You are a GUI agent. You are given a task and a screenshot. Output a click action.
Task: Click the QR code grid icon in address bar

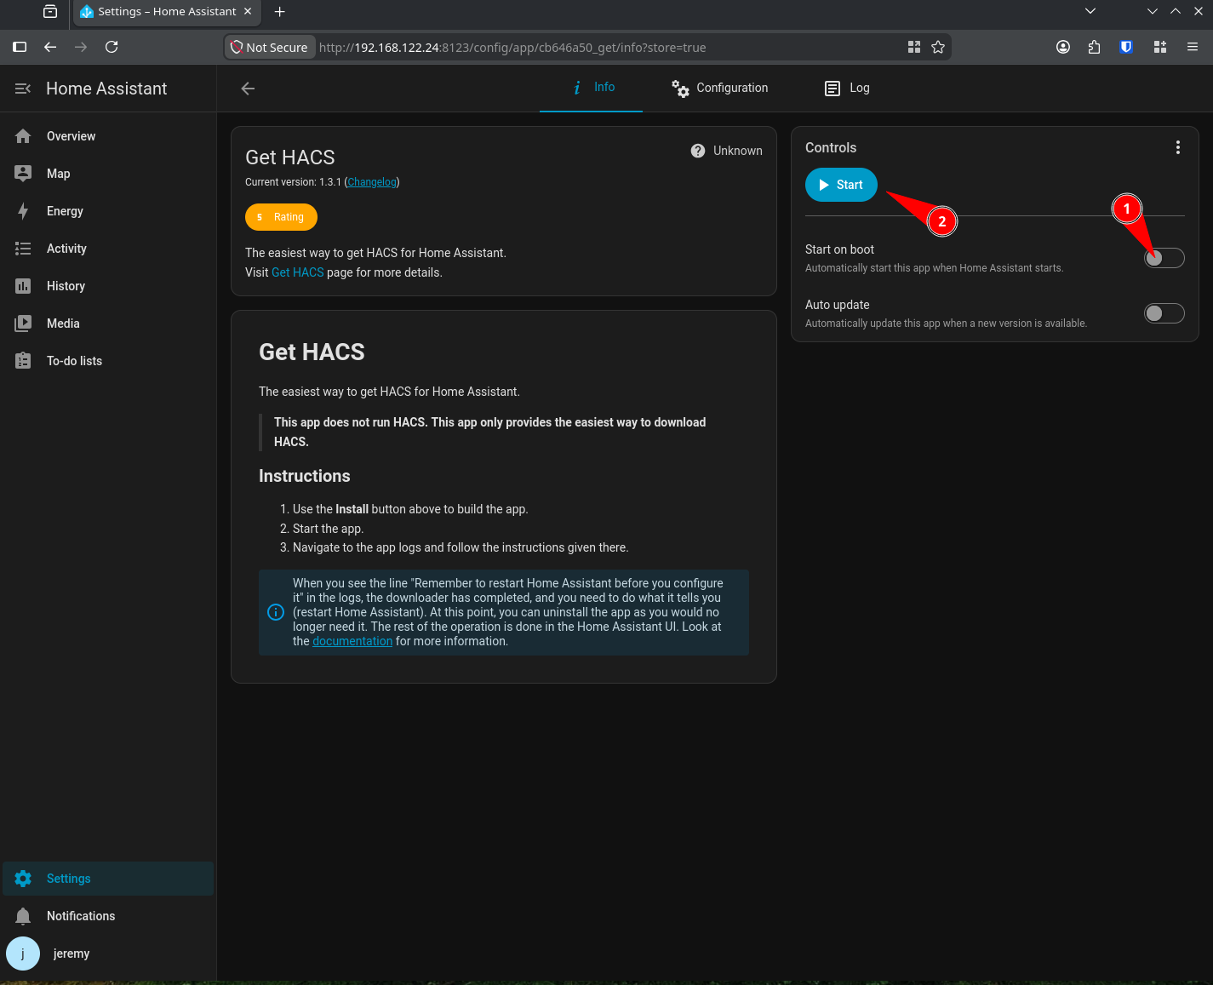914,47
